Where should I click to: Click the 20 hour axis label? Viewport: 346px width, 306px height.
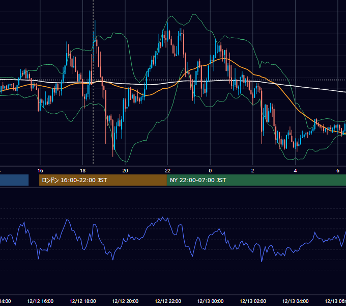coord(125,171)
